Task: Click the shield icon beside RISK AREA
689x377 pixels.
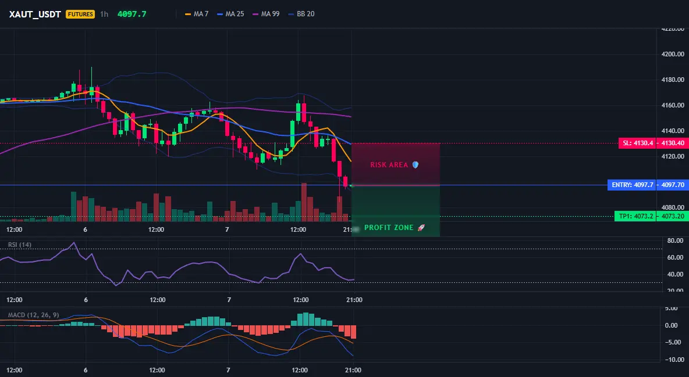Action: (x=415, y=165)
